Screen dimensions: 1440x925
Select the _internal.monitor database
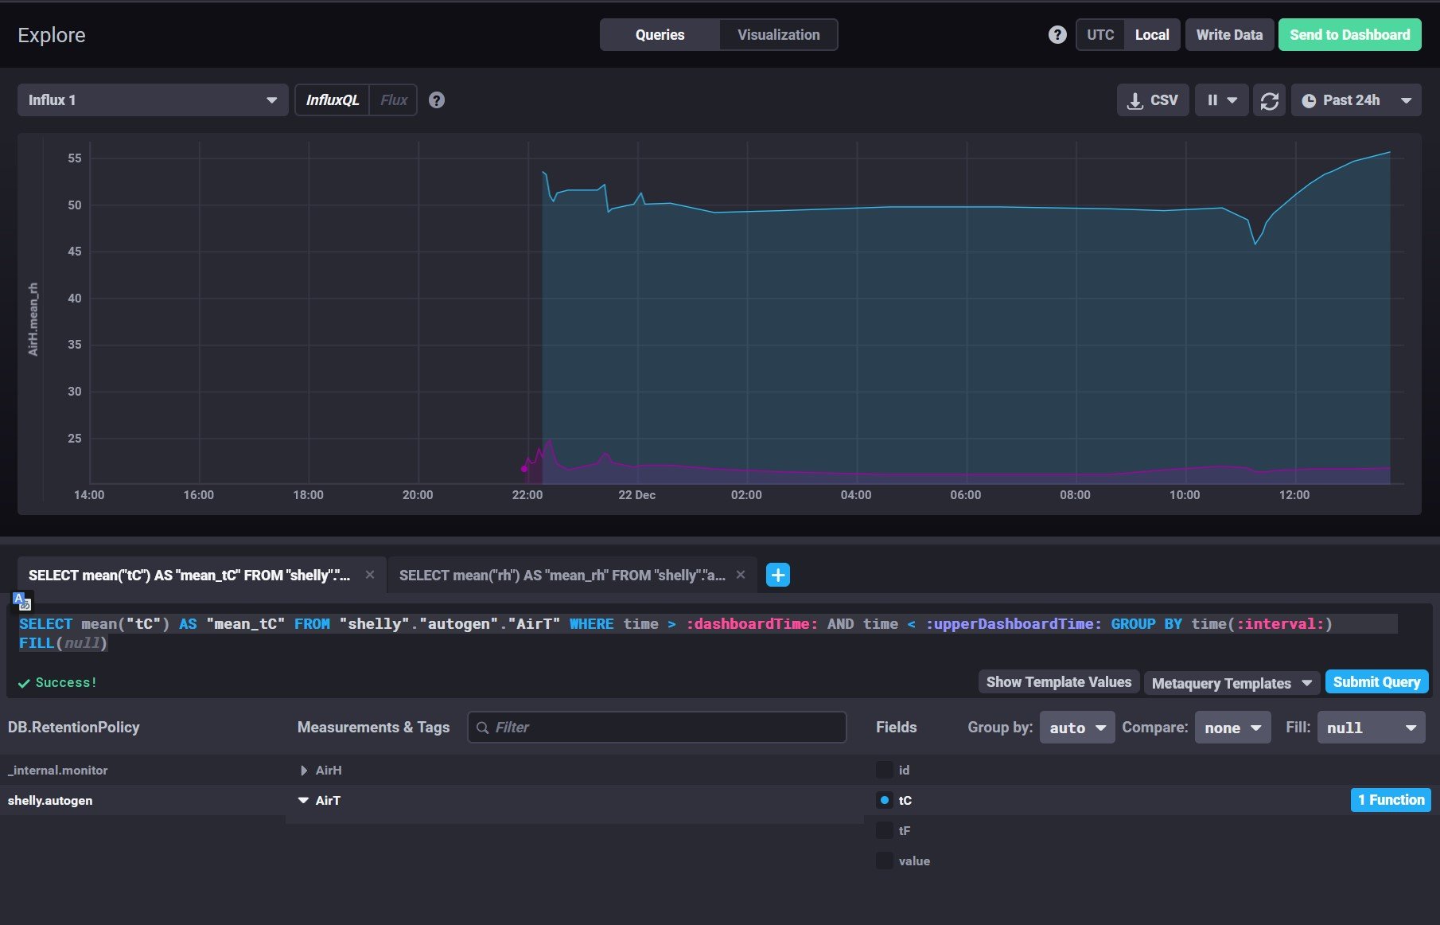coord(58,771)
